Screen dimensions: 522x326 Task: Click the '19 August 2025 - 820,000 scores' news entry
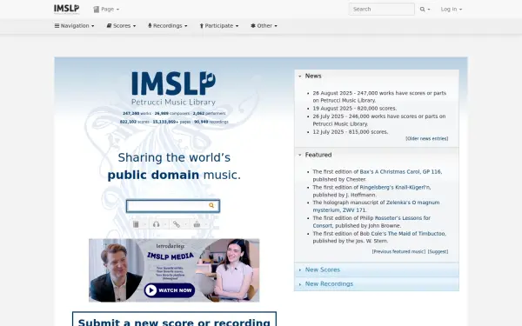click(x=355, y=109)
